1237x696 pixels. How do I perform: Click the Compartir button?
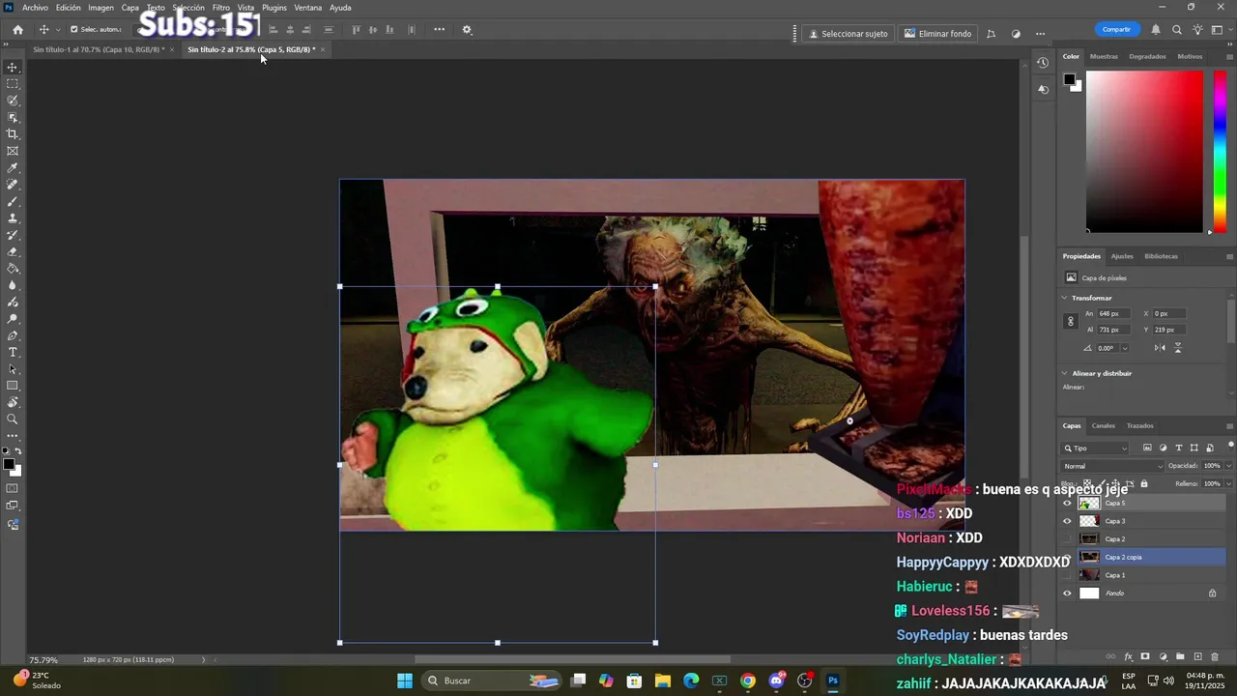point(1116,30)
